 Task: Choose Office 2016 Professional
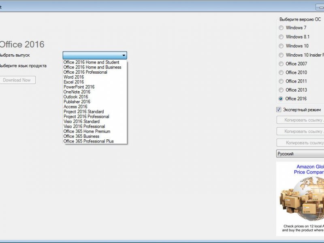pos(95,72)
